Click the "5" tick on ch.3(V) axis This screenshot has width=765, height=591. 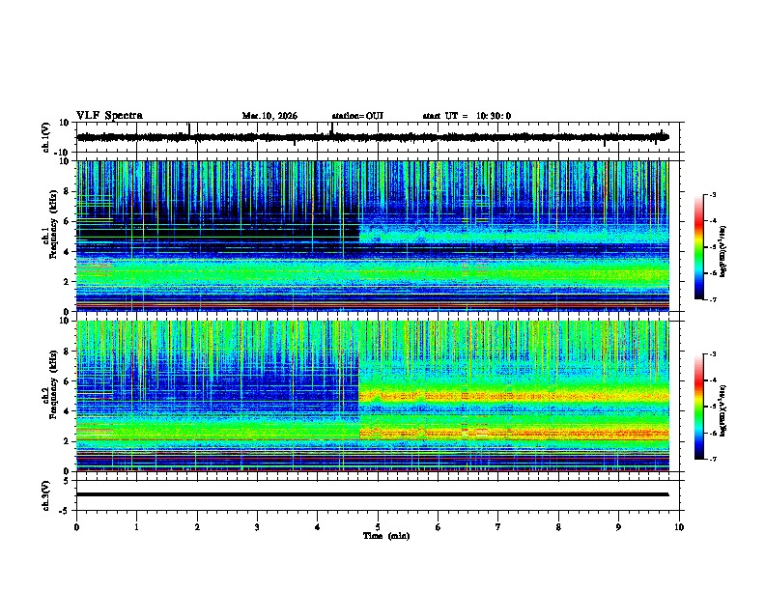[68, 481]
